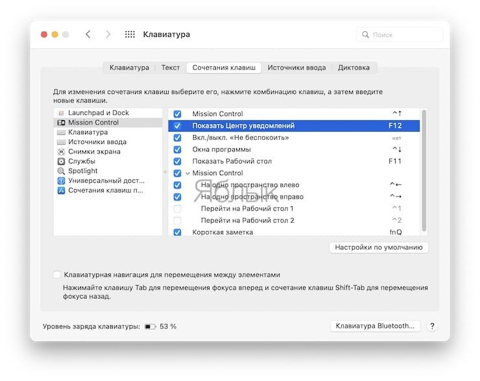This screenshot has width=480, height=381.
Task: Click the search magnifier icon
Action: point(365,34)
